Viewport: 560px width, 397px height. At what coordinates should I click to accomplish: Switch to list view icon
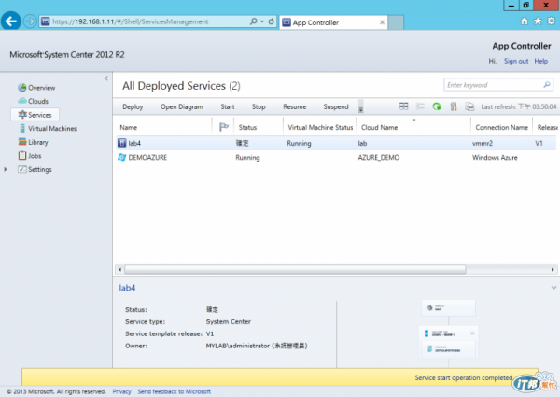pos(420,106)
